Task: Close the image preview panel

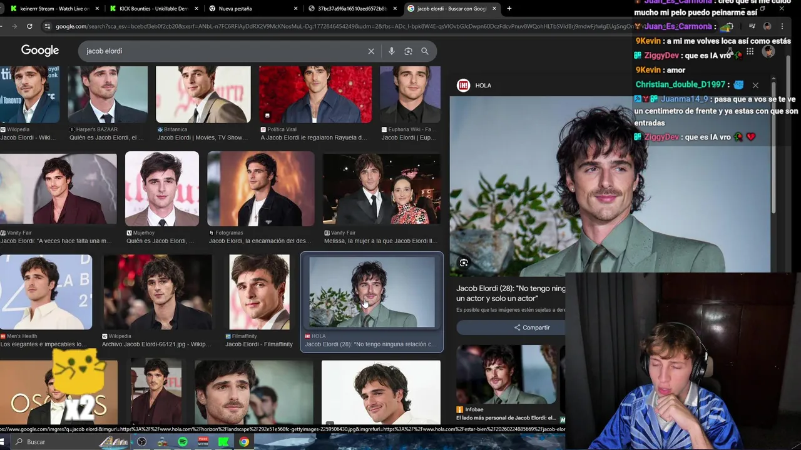Action: pos(755,85)
